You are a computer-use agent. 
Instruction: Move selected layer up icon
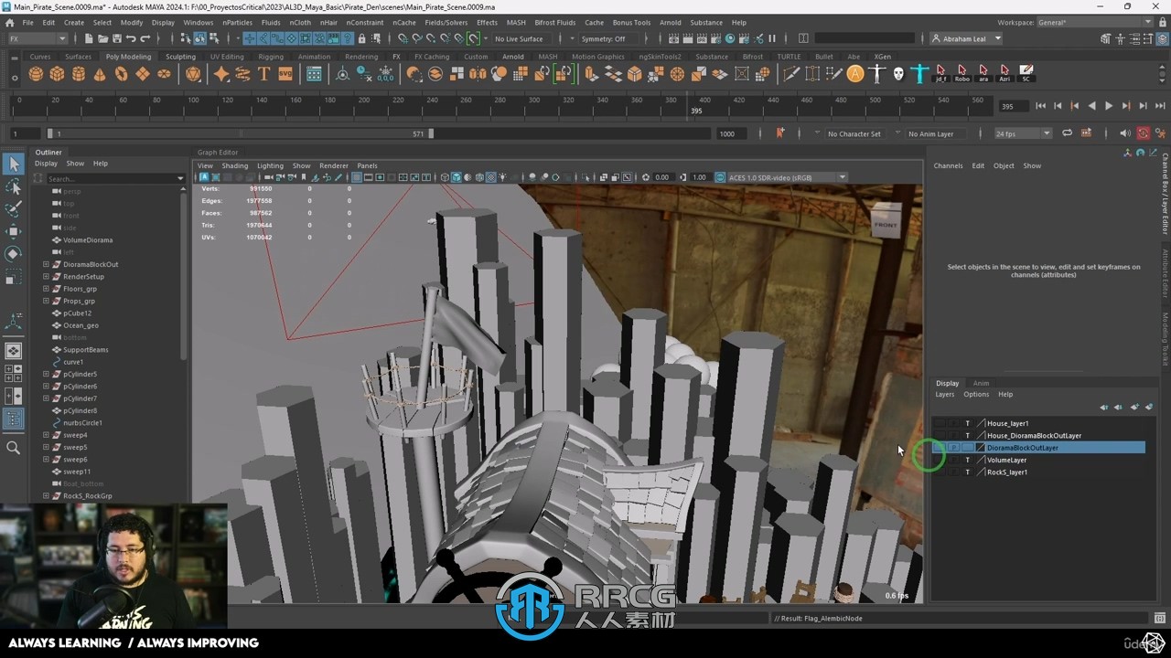(x=1103, y=407)
